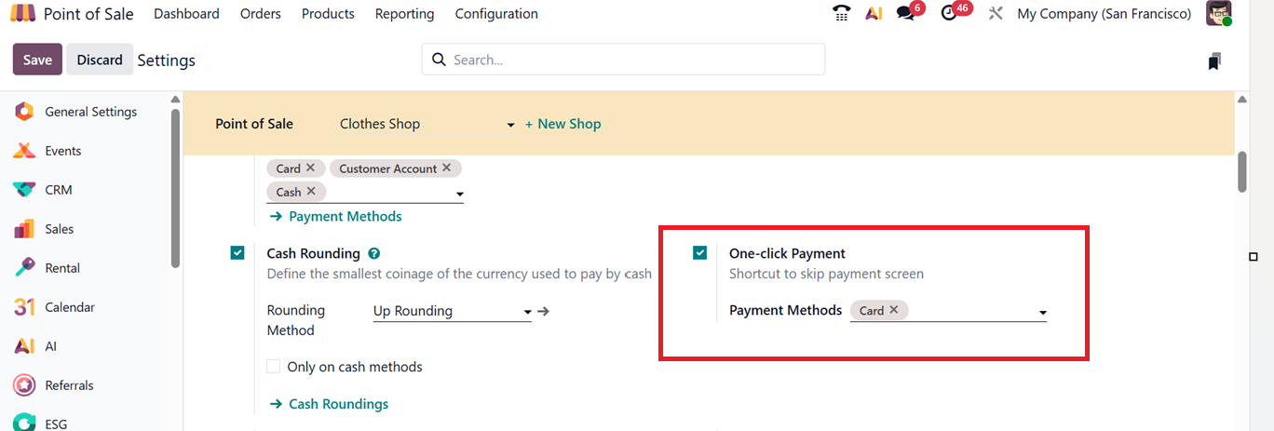
Task: Click the Save button
Action: tap(37, 60)
